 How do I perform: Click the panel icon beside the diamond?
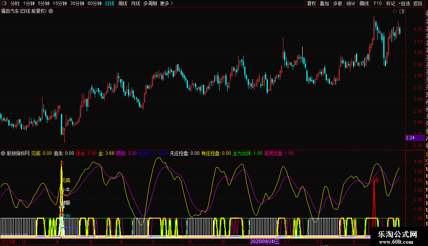[x=401, y=11]
